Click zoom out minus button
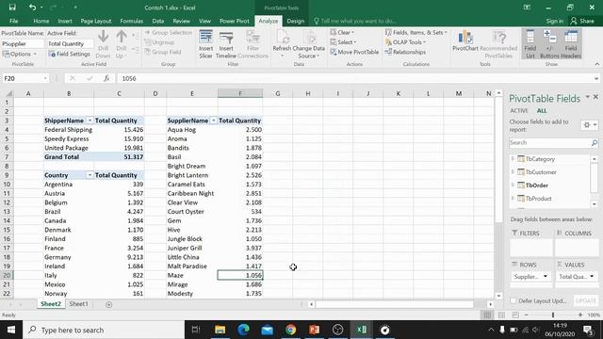603x339 pixels. (526, 315)
